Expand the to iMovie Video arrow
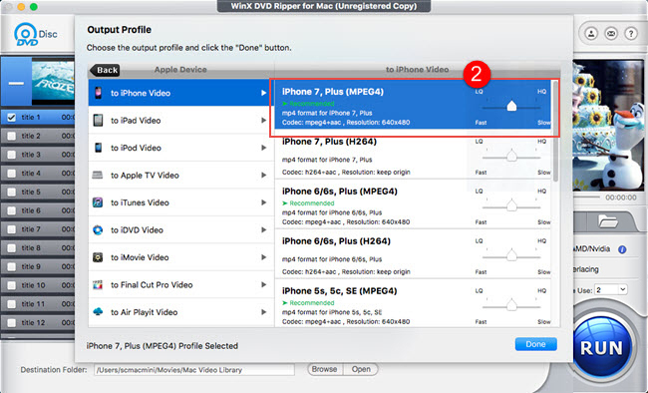The image size is (648, 393). pyautogui.click(x=263, y=257)
